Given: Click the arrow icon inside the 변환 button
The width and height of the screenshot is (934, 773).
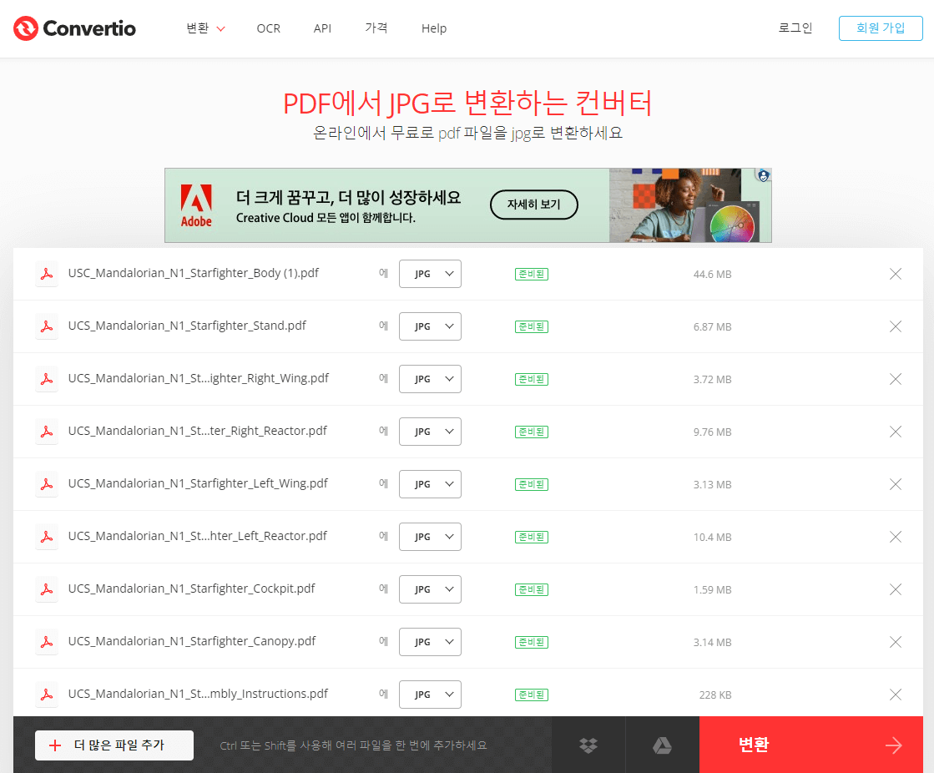Looking at the screenshot, I should 892,744.
